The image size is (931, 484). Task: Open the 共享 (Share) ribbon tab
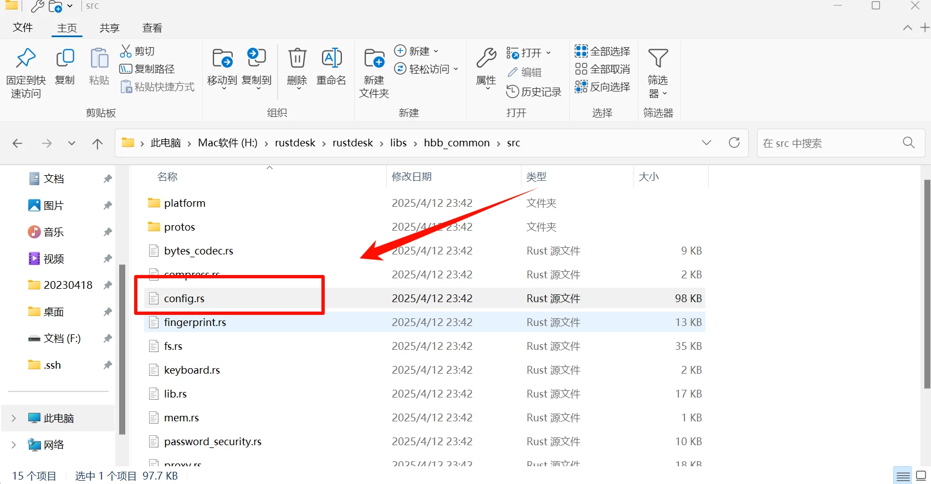tap(109, 28)
